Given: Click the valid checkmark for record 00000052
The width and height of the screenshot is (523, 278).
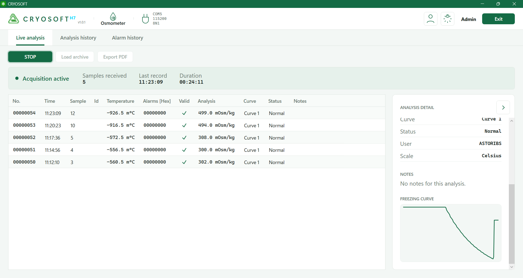Looking at the screenshot, I should pyautogui.click(x=184, y=138).
